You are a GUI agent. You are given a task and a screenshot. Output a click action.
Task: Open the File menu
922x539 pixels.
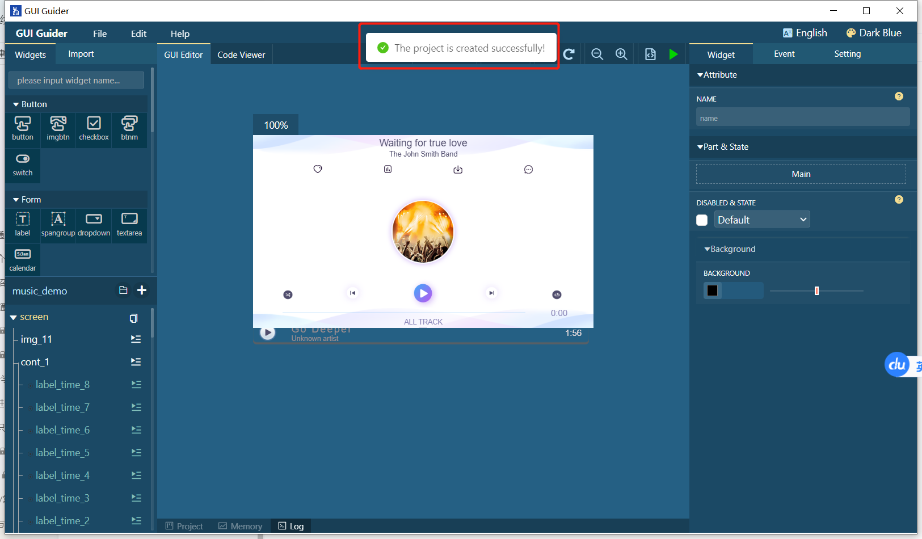pos(100,34)
